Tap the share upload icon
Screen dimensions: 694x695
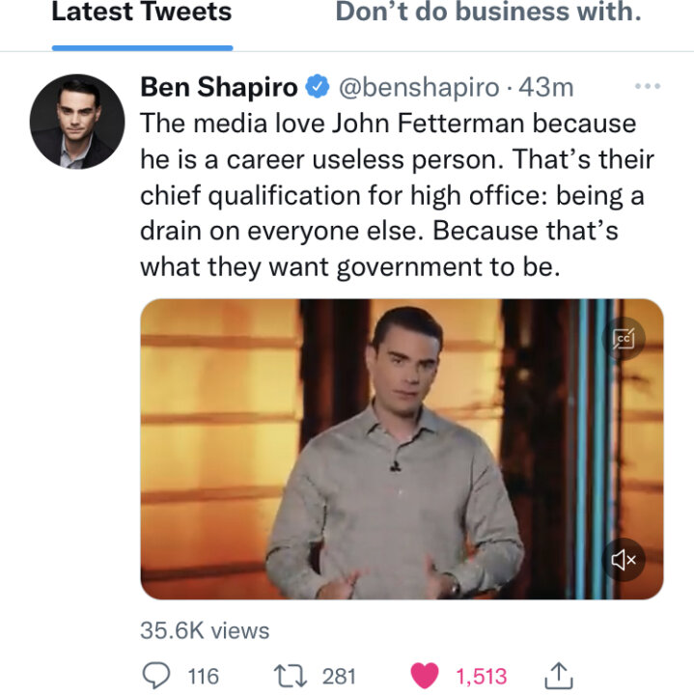click(559, 676)
